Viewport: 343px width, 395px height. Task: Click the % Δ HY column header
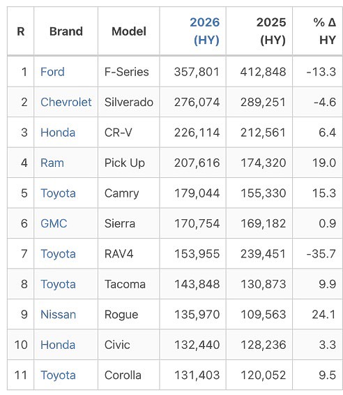click(325, 31)
